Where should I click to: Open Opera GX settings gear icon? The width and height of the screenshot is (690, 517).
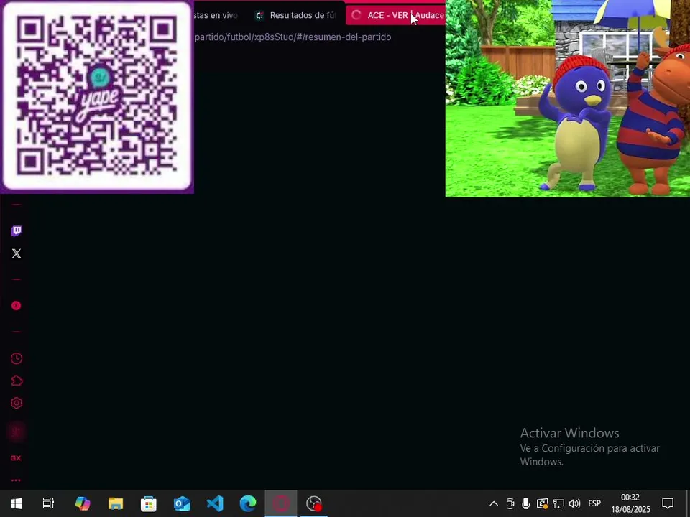(x=17, y=403)
